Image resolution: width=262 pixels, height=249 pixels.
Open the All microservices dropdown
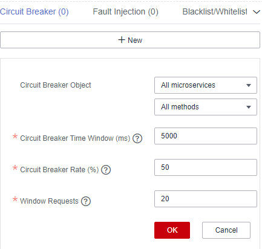coord(206,85)
